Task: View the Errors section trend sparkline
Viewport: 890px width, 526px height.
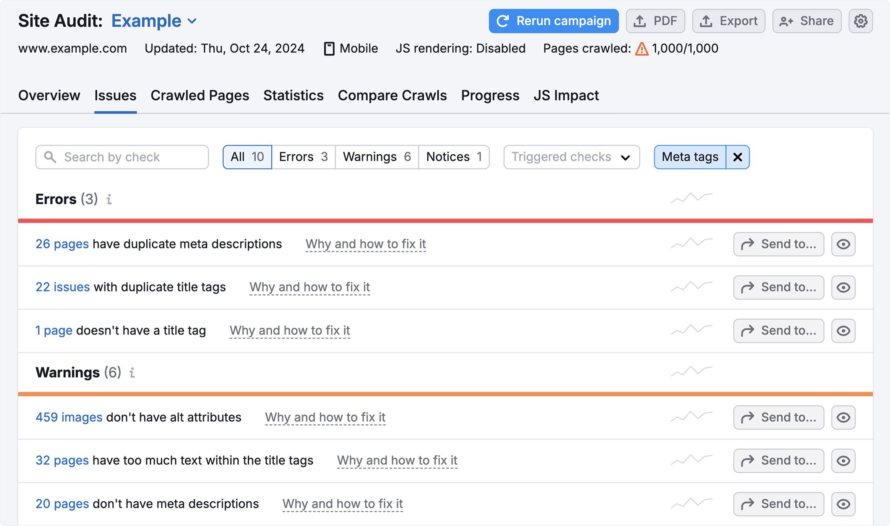Action: click(692, 198)
